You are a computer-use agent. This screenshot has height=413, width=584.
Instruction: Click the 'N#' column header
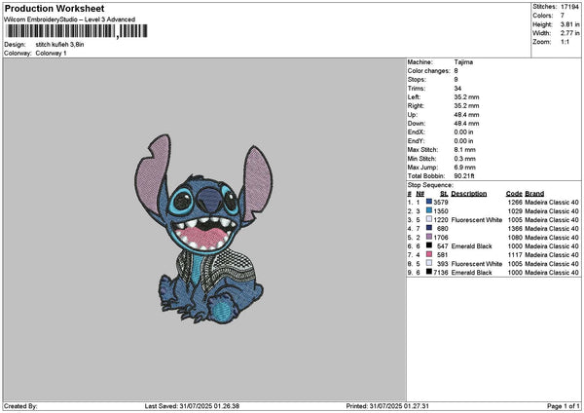point(420,194)
